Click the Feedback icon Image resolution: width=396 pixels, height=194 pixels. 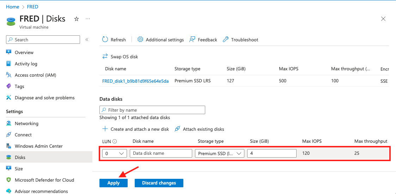[192, 40]
